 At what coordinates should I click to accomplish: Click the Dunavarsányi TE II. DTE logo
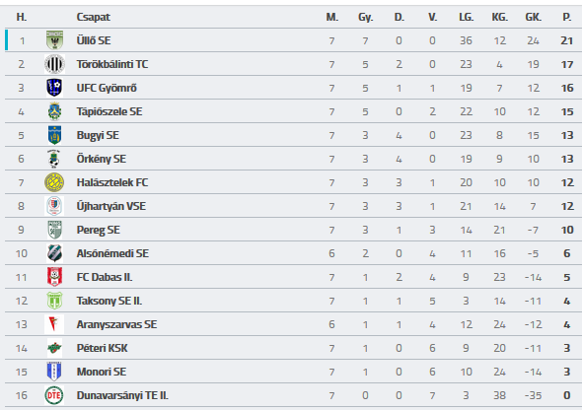pyautogui.click(x=54, y=395)
